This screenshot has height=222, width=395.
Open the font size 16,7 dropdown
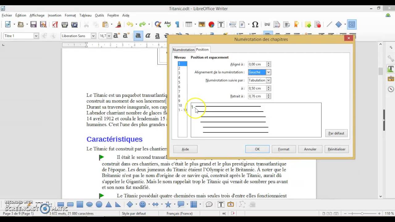(x=109, y=36)
